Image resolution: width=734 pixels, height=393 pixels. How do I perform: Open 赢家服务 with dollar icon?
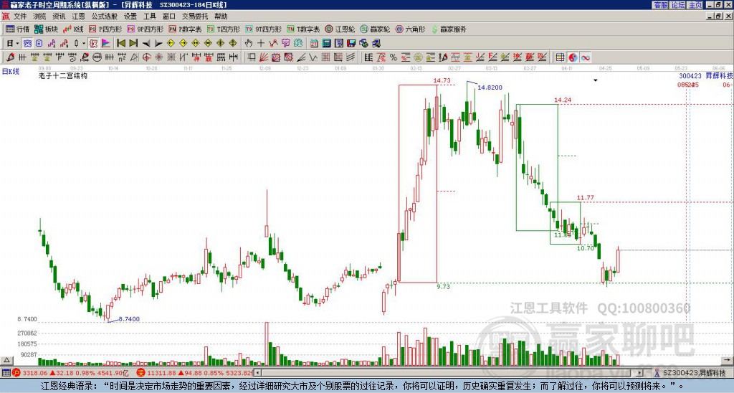pyautogui.click(x=449, y=29)
